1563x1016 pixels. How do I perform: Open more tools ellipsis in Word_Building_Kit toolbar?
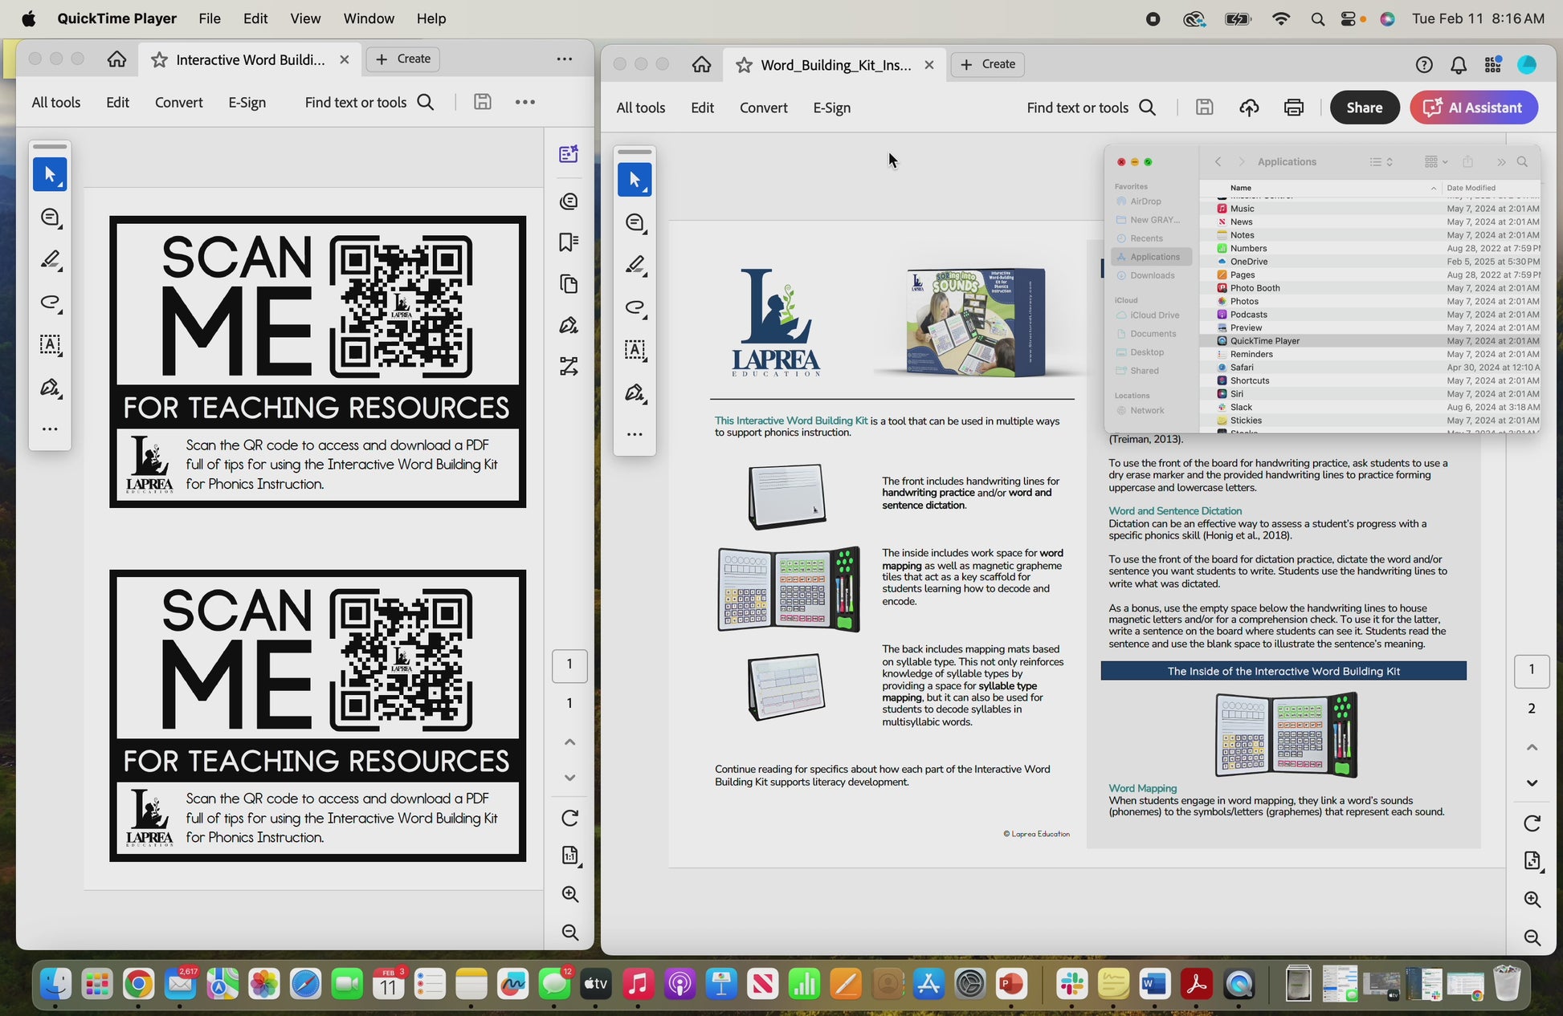click(x=635, y=434)
